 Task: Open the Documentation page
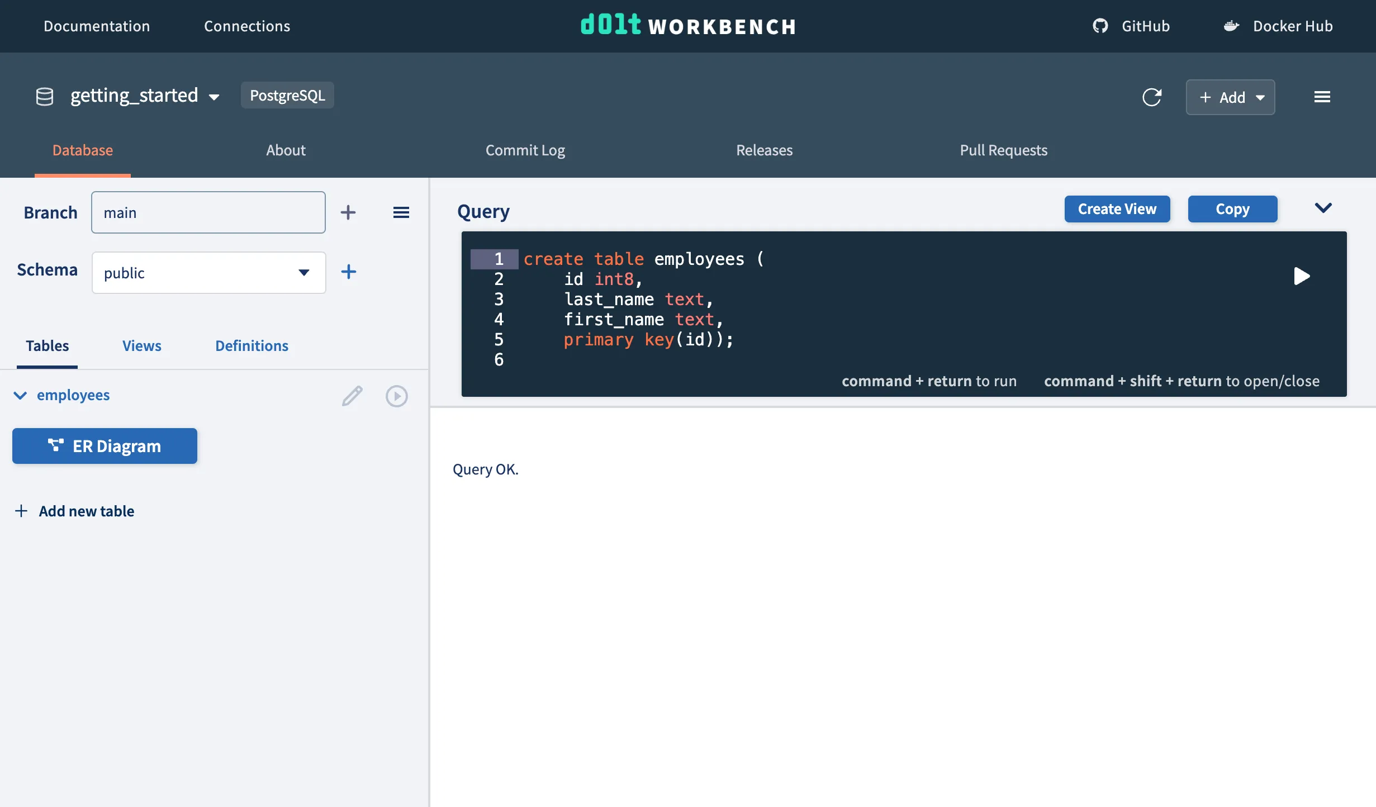[96, 26]
